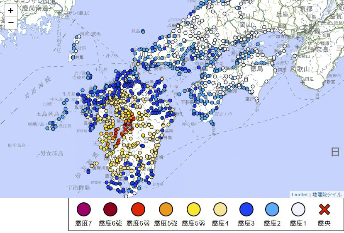Click the red X epicenter marker on the map

click(125, 129)
